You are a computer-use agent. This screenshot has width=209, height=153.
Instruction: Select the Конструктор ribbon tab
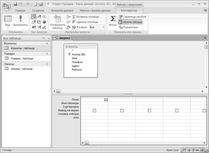tap(129, 11)
